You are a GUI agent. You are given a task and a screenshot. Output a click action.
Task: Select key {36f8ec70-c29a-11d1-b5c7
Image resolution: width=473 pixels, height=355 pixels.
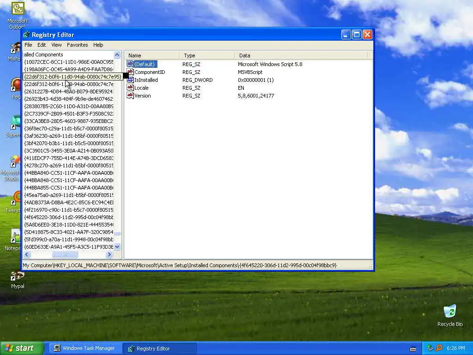click(68, 129)
